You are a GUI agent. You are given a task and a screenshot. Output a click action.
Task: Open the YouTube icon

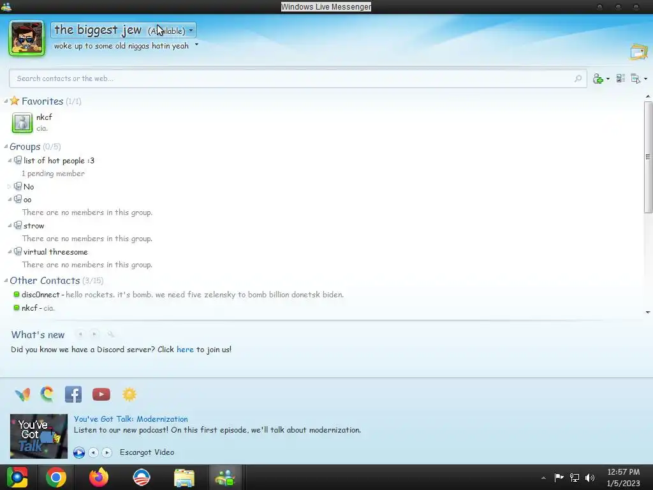(x=101, y=394)
